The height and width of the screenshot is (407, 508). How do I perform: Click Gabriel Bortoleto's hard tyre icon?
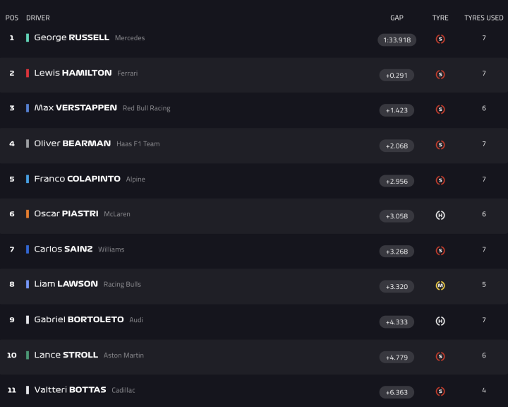[440, 321]
